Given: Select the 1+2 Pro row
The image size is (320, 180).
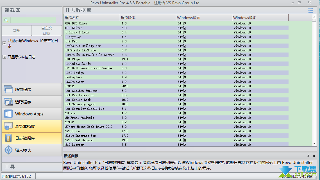Looking at the screenshot, I should click(176, 41).
